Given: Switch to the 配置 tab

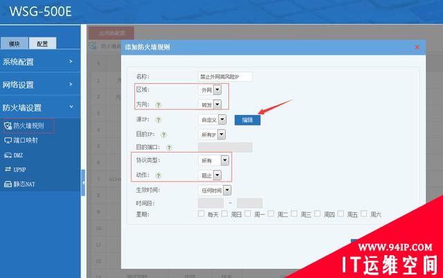Looking at the screenshot, I should [x=42, y=43].
